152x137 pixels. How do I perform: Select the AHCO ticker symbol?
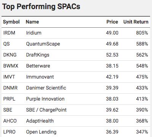[x=10, y=121]
